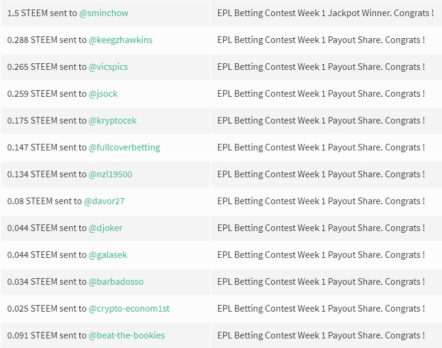
Task: Click the Jackpot Winner memo text
Action: pos(325,13)
